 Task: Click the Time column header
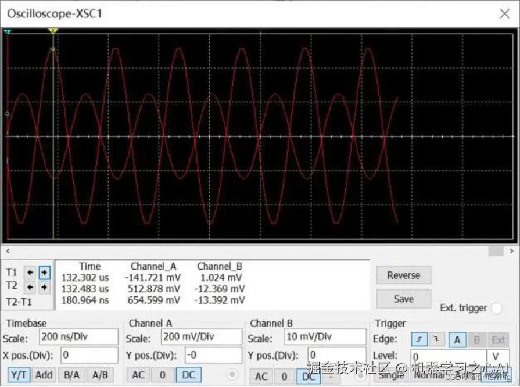(x=90, y=266)
